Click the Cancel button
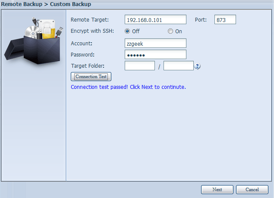Image resolution: width=274 pixels, height=198 pixels. (252, 189)
